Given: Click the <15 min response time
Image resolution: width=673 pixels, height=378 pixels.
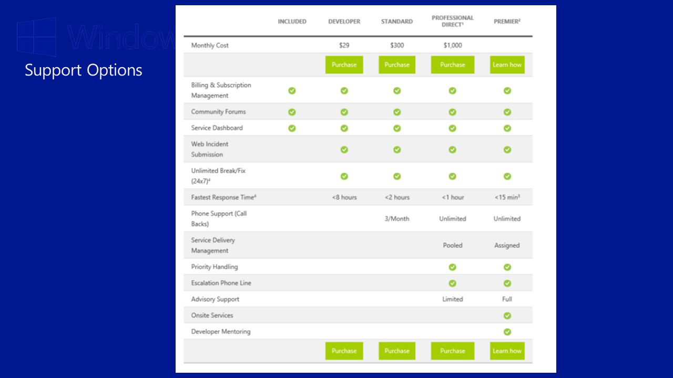Looking at the screenshot, I should [x=507, y=197].
